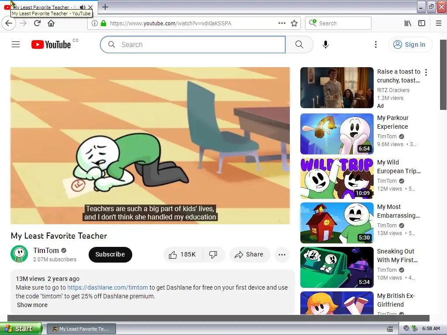Image resolution: width=447 pixels, height=335 pixels.
Task: Click Raise a toast to crunchy title
Action: coord(399,76)
